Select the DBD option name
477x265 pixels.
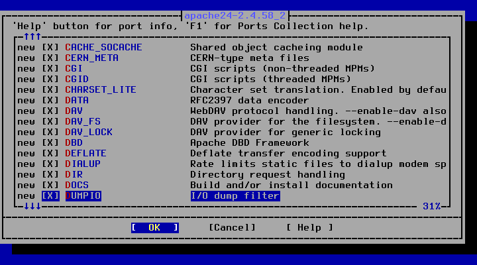point(74,142)
